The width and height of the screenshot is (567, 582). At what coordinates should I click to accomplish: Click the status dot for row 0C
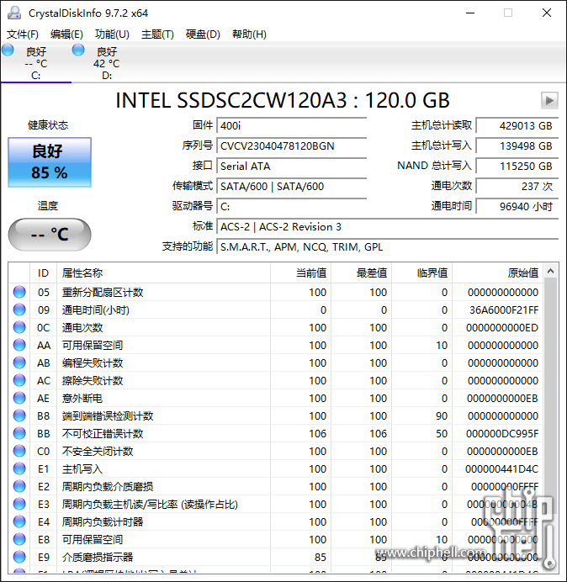pos(19,327)
